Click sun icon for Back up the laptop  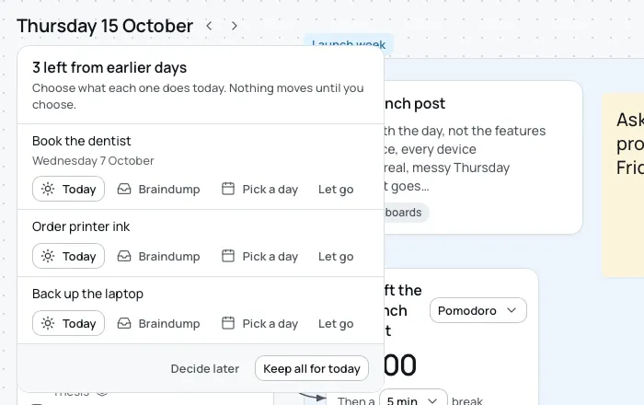click(x=48, y=323)
